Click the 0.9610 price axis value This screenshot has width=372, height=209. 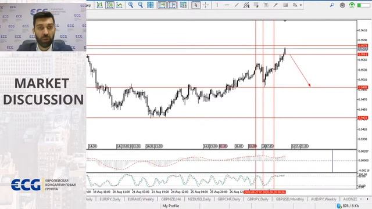tap(363, 30)
